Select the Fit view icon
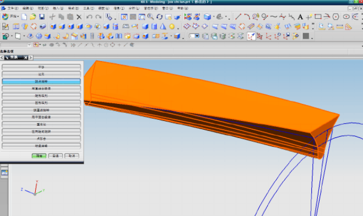This screenshot has width=363, height=216. coord(124,16)
